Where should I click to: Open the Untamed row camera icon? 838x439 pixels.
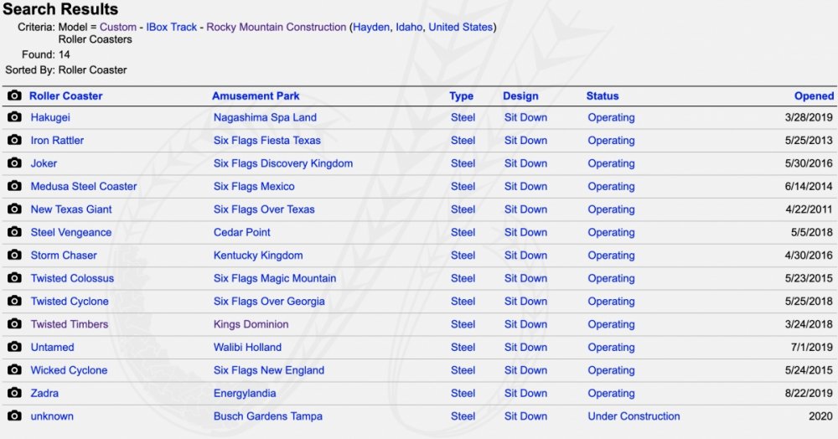click(x=14, y=347)
